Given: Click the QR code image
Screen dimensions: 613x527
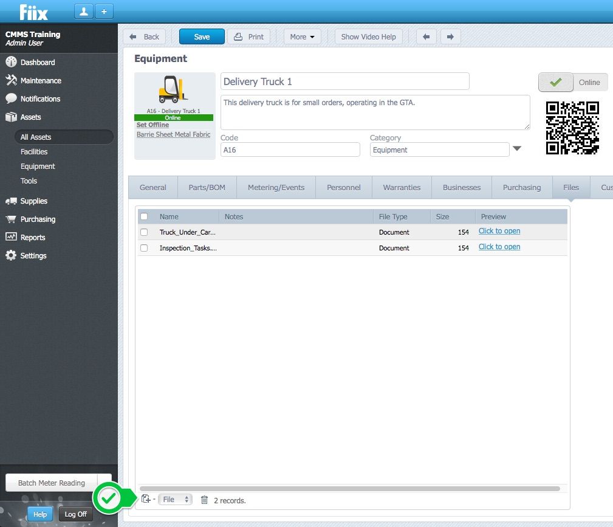Looking at the screenshot, I should pyautogui.click(x=572, y=128).
